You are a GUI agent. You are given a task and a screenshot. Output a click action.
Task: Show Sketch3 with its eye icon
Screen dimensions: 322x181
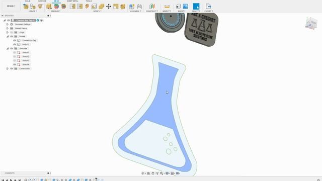(15, 60)
